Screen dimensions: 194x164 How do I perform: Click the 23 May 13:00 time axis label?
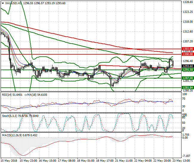click(x=181, y=161)
